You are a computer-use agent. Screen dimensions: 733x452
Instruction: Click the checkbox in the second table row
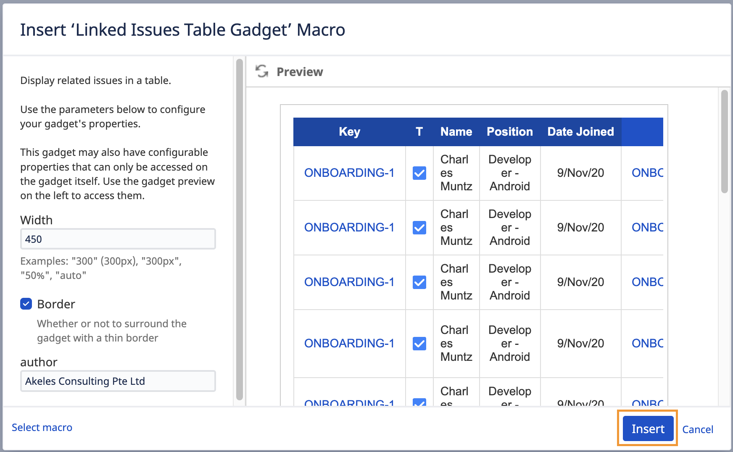pyautogui.click(x=419, y=228)
